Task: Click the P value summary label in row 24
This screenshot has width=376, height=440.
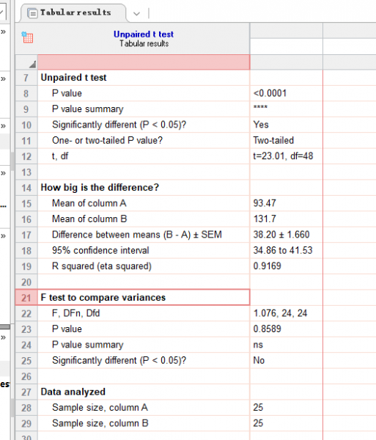Action: (x=88, y=345)
